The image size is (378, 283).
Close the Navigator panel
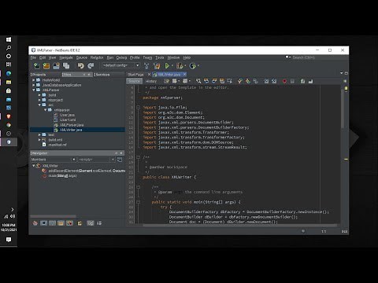pos(116,153)
